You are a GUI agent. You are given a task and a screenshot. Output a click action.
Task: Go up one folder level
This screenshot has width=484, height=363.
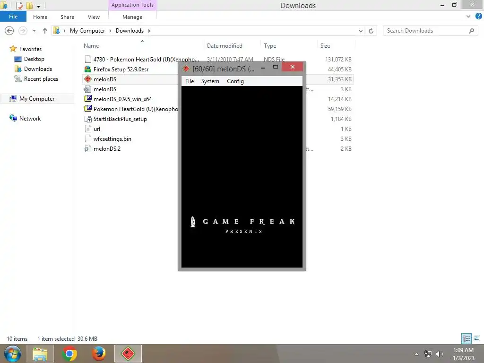(45, 31)
